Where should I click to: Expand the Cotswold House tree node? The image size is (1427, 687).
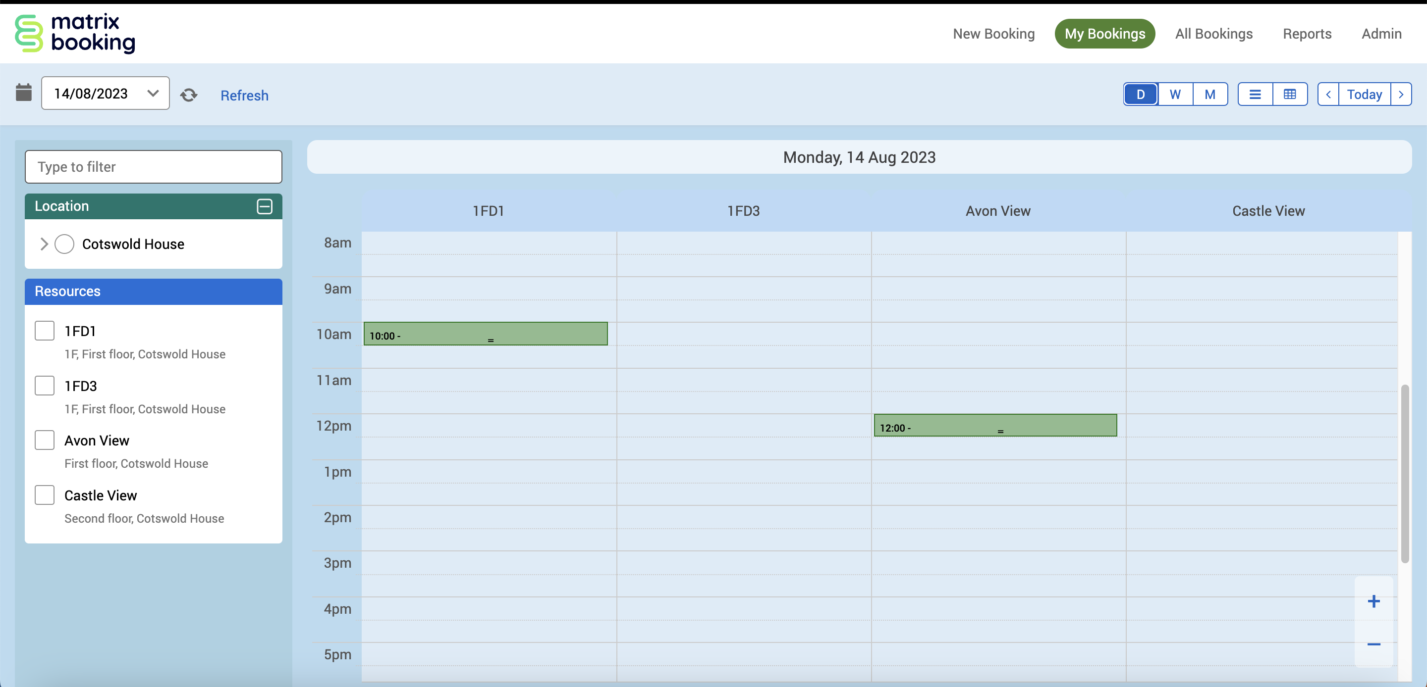pos(44,244)
